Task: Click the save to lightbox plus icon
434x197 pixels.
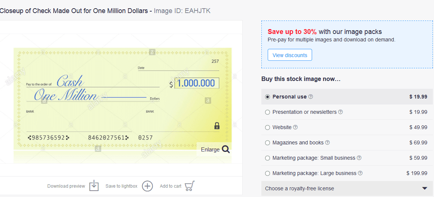Action: point(148,186)
